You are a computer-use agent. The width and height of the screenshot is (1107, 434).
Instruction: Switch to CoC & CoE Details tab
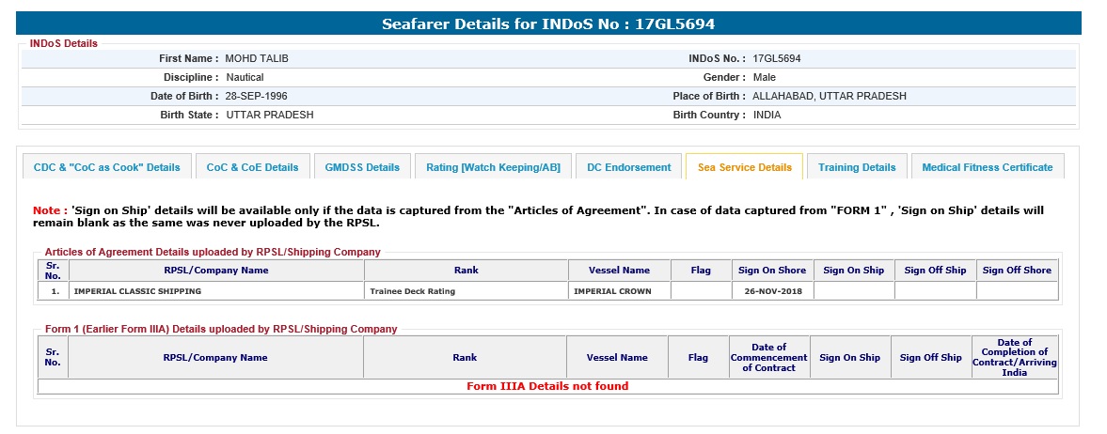coord(252,167)
